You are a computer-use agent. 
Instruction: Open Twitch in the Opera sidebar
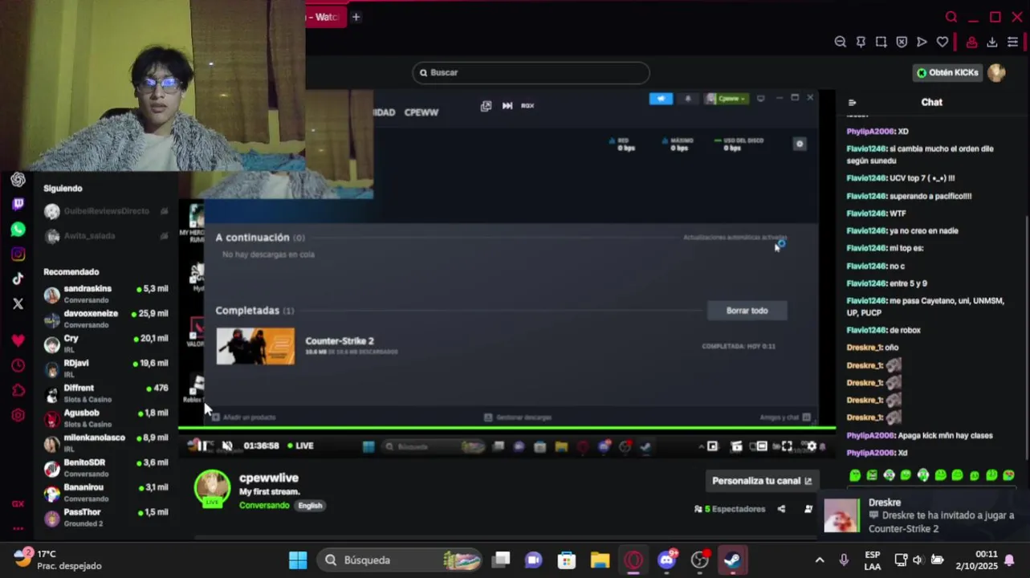(x=18, y=205)
